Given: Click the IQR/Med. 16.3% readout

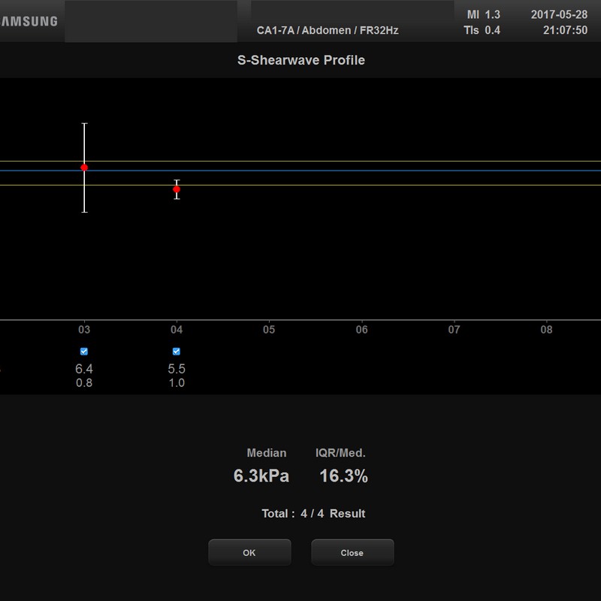Looking at the screenshot, I should 343,476.
